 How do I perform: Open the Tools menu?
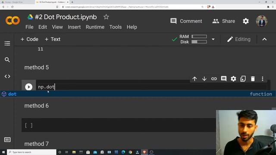coord(116,27)
